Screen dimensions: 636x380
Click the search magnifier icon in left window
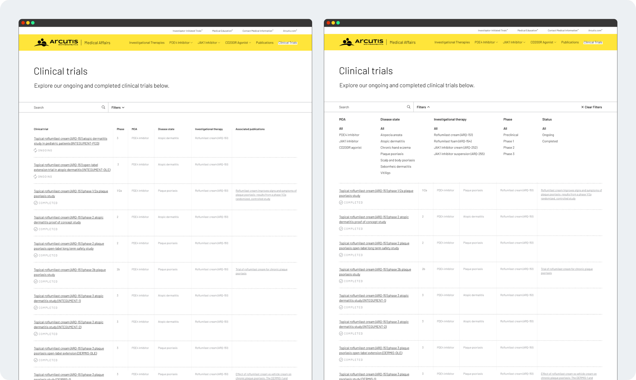tap(103, 107)
